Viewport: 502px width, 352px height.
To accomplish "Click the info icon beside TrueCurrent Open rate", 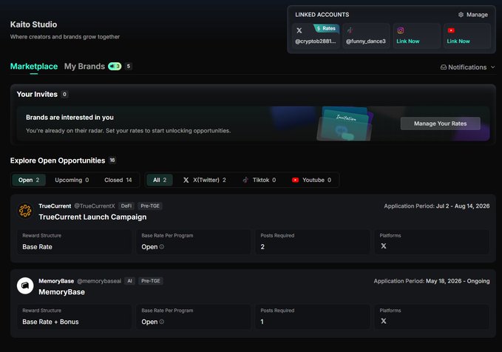I will pos(162,247).
